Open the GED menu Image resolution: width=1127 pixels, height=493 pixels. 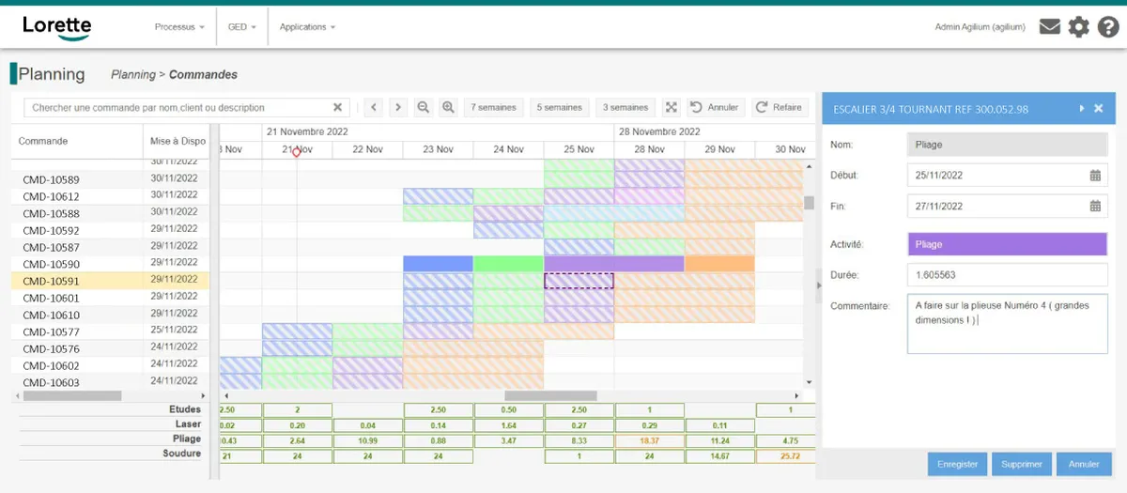click(241, 27)
